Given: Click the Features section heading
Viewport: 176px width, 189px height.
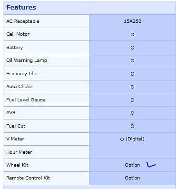Looking at the screenshot, I should [x=21, y=8].
